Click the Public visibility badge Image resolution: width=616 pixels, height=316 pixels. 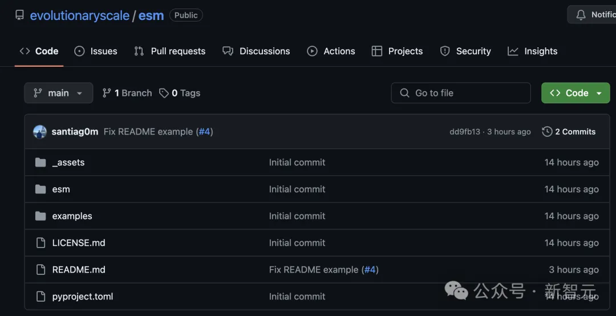tap(186, 15)
